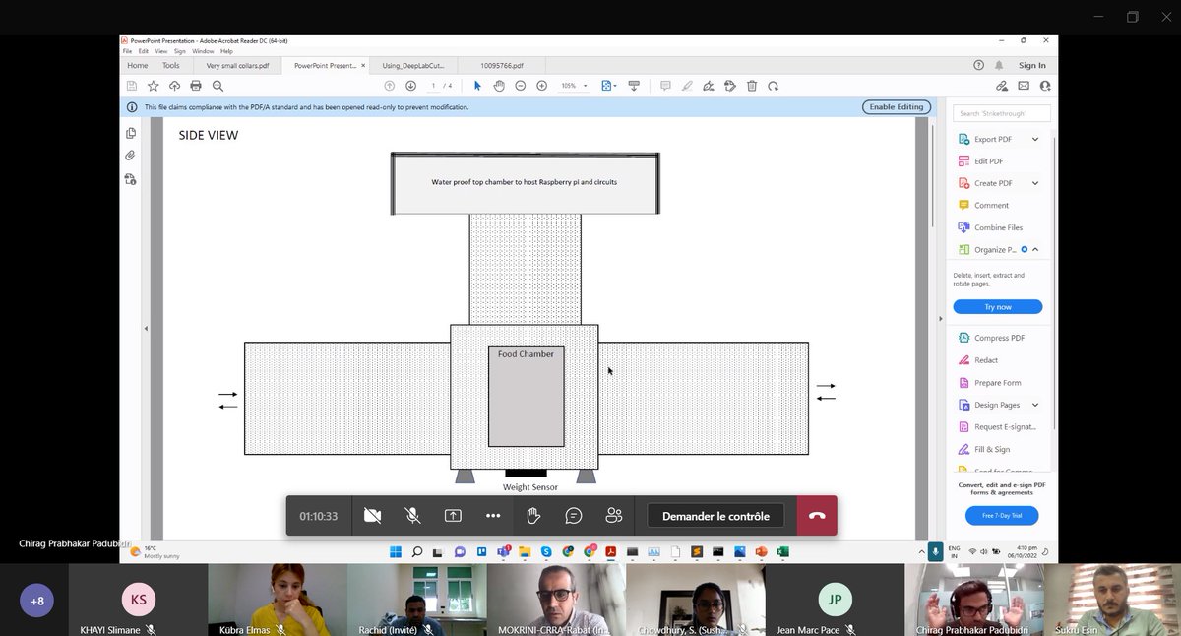
Task: Add a sticky note comment
Action: pos(666,86)
